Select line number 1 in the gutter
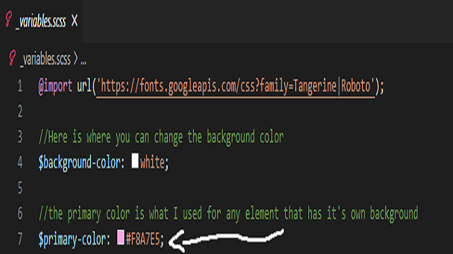This screenshot has height=254, width=453. point(20,86)
